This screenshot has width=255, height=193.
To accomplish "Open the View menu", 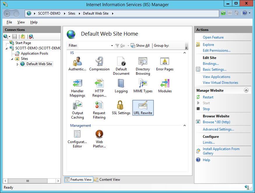I will (x=21, y=22).
